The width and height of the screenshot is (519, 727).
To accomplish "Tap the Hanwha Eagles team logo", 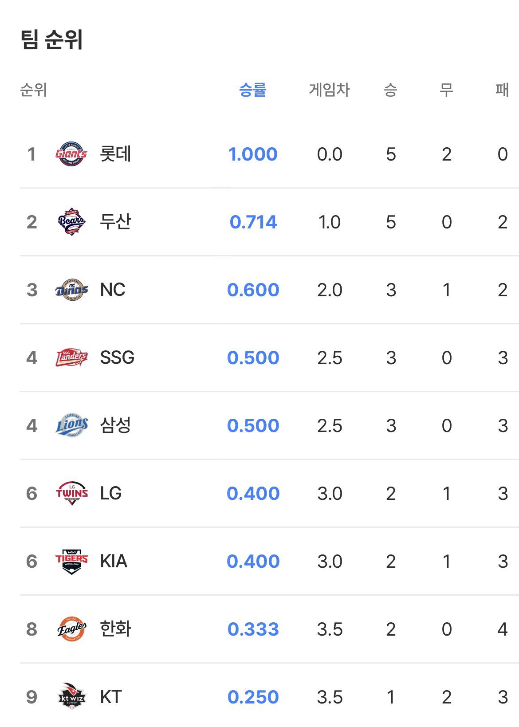I will point(71,629).
